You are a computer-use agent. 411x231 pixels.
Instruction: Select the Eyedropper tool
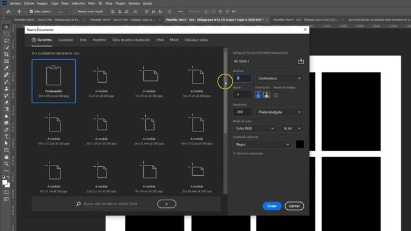coord(6,68)
